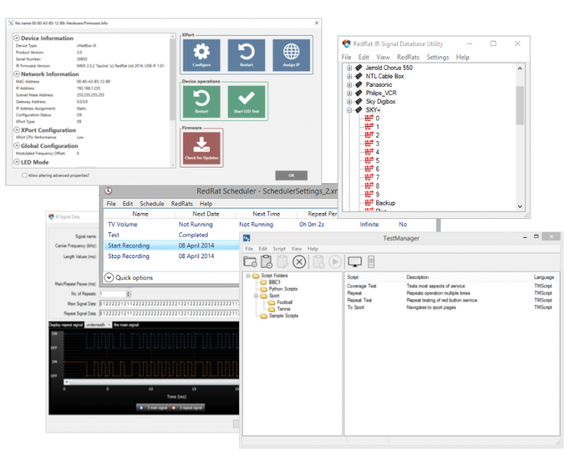Click the XPort Configure gear icon

201,55
